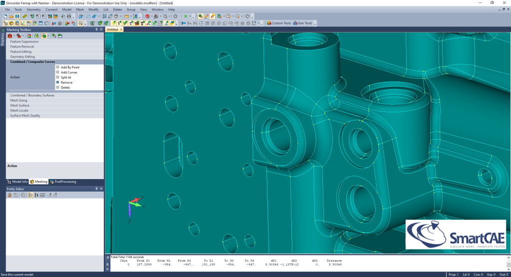
Task: Click the four-pane window layout icon
Action: [x=201, y=23]
